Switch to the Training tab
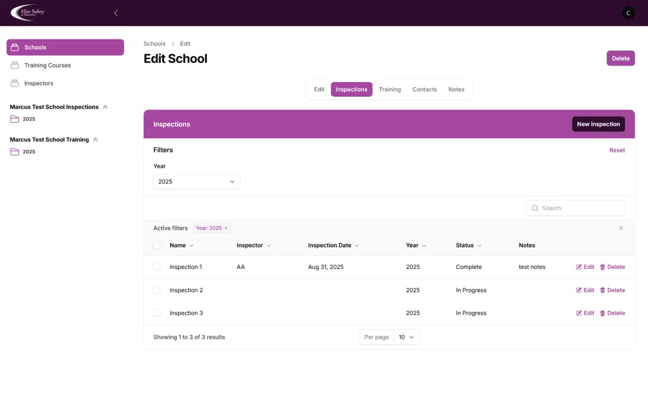This screenshot has height=395, width=648. coord(390,89)
